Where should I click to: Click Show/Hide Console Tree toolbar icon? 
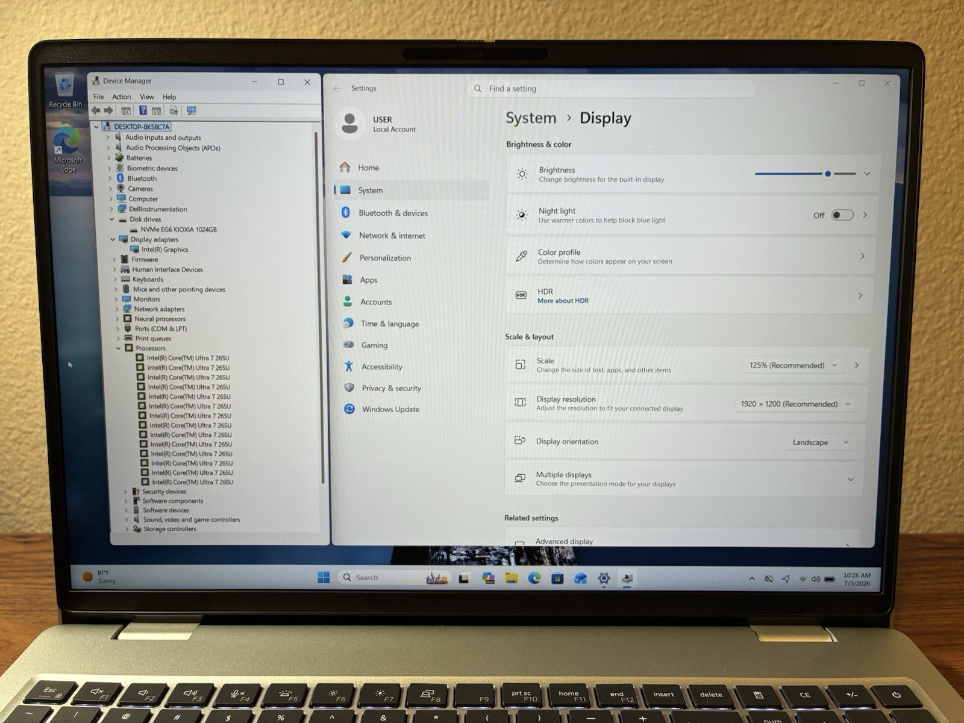(126, 111)
